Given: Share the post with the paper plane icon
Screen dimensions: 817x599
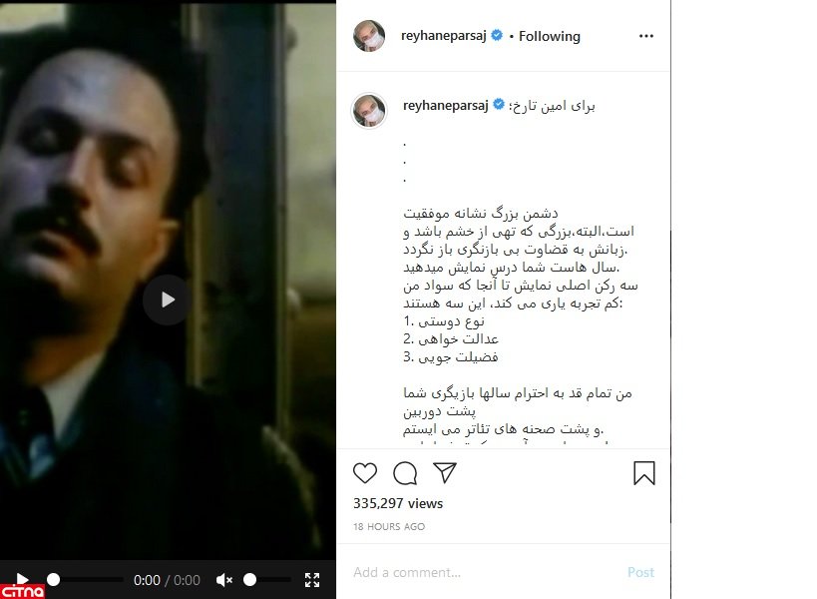Looking at the screenshot, I should coord(445,473).
